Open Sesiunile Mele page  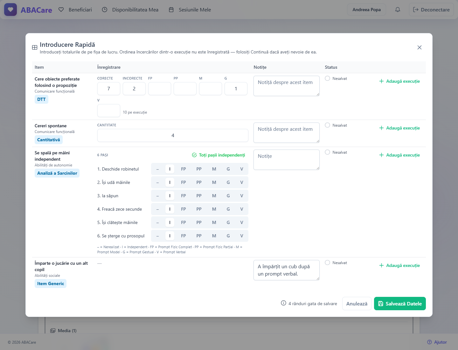190,10
